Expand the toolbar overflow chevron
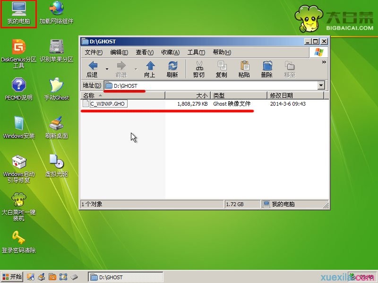378x283 pixels. [324, 62]
